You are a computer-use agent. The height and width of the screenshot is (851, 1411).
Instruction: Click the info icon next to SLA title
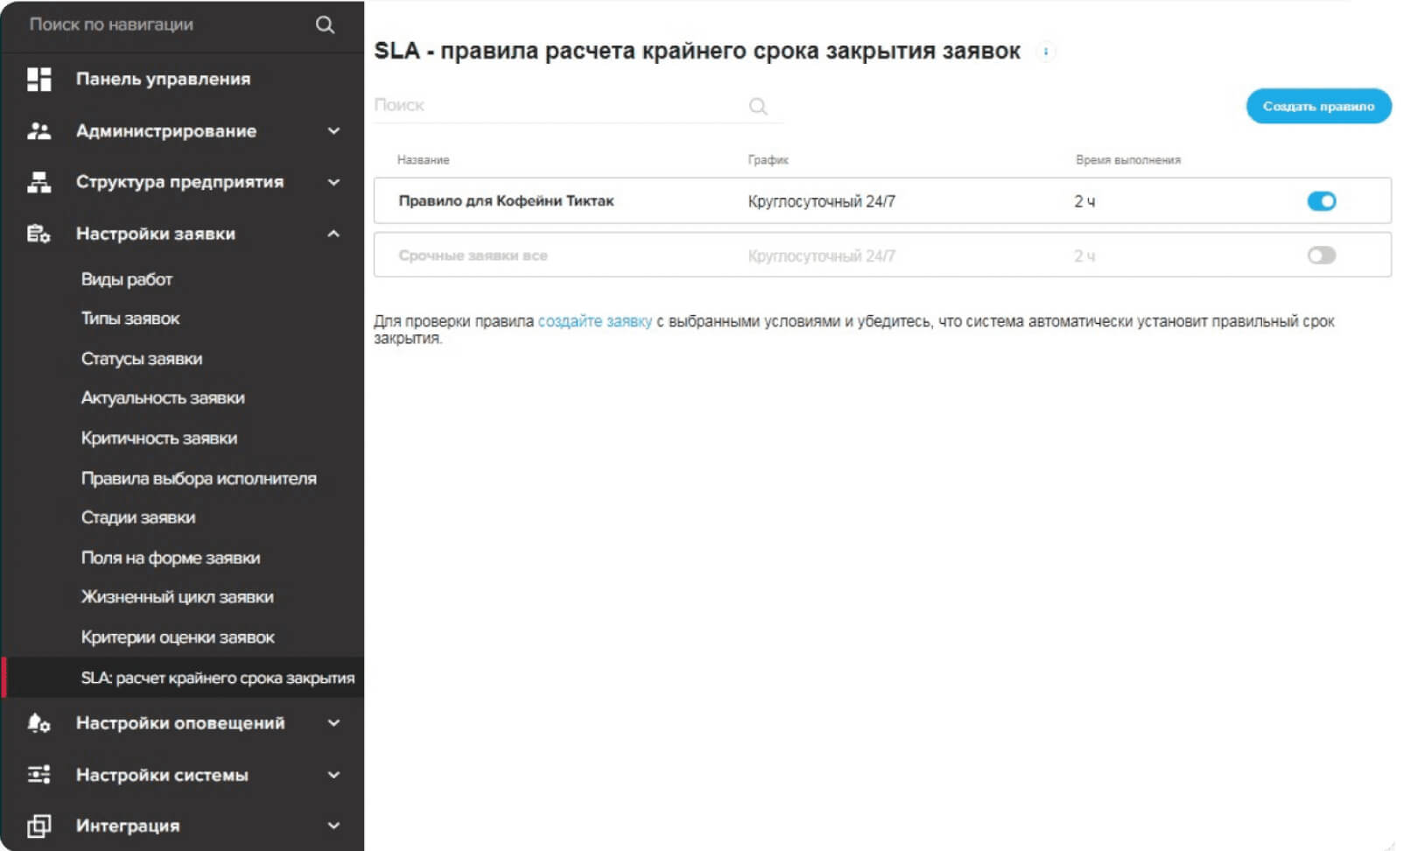tap(1045, 52)
